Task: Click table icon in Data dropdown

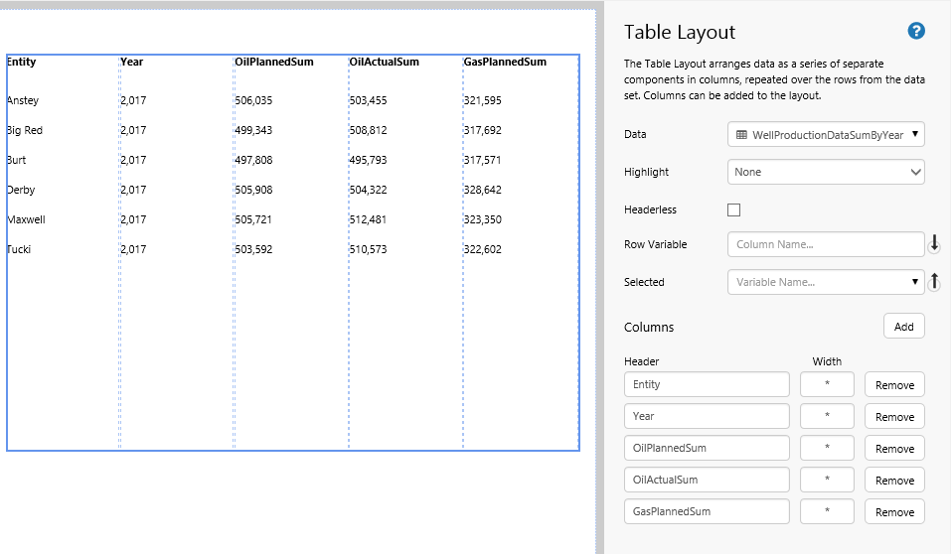Action: [742, 135]
